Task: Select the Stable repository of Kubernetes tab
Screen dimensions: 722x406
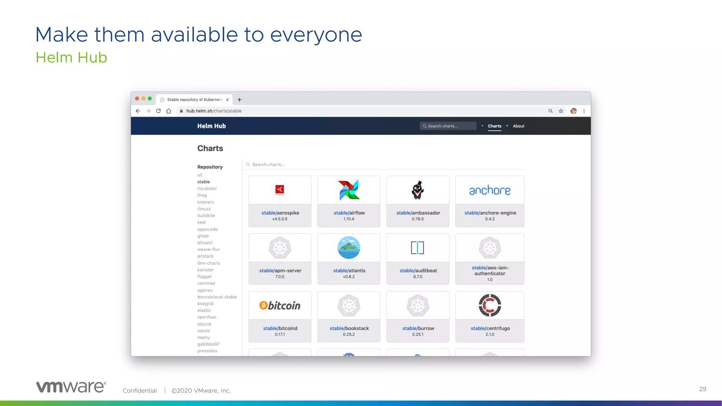Action: (194, 100)
